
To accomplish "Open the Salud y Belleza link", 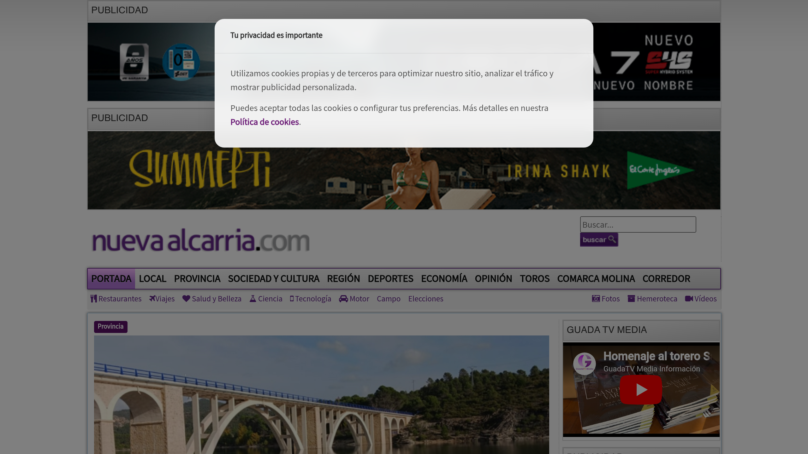I will [x=212, y=299].
